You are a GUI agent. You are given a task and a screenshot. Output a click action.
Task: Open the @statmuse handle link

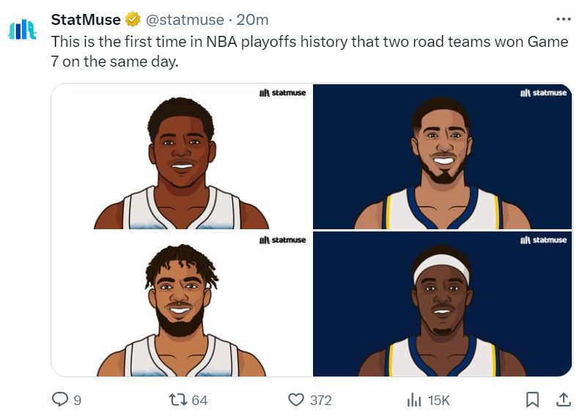coord(185,20)
